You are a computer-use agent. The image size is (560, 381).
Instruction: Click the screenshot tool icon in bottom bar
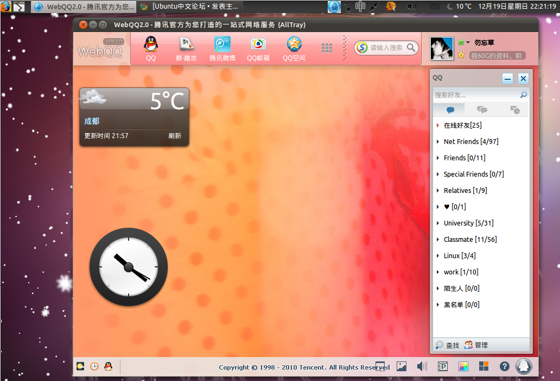point(380,367)
